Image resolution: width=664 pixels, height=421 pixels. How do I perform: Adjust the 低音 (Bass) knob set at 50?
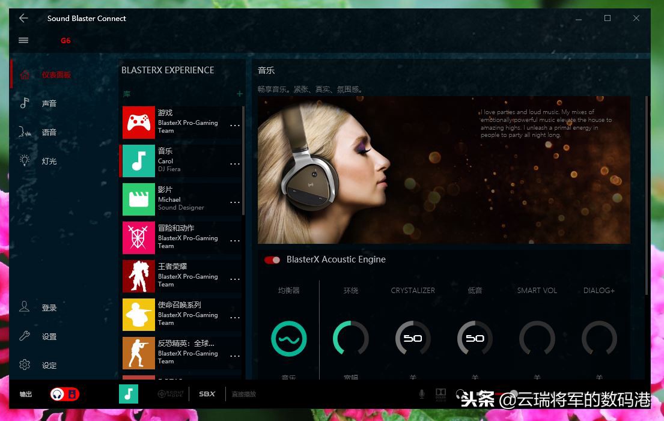(474, 338)
